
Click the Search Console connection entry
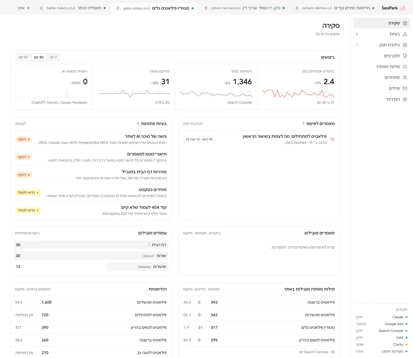click(x=381, y=331)
